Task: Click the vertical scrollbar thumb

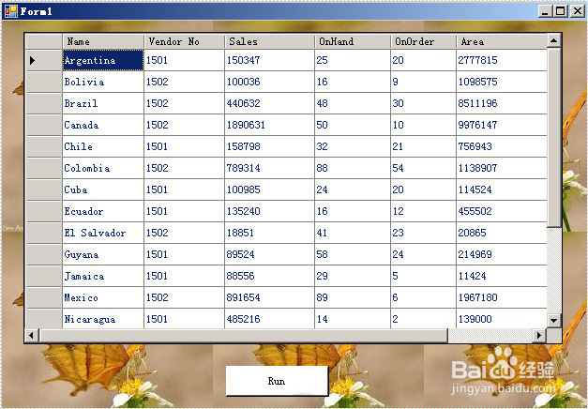Action: [x=554, y=137]
